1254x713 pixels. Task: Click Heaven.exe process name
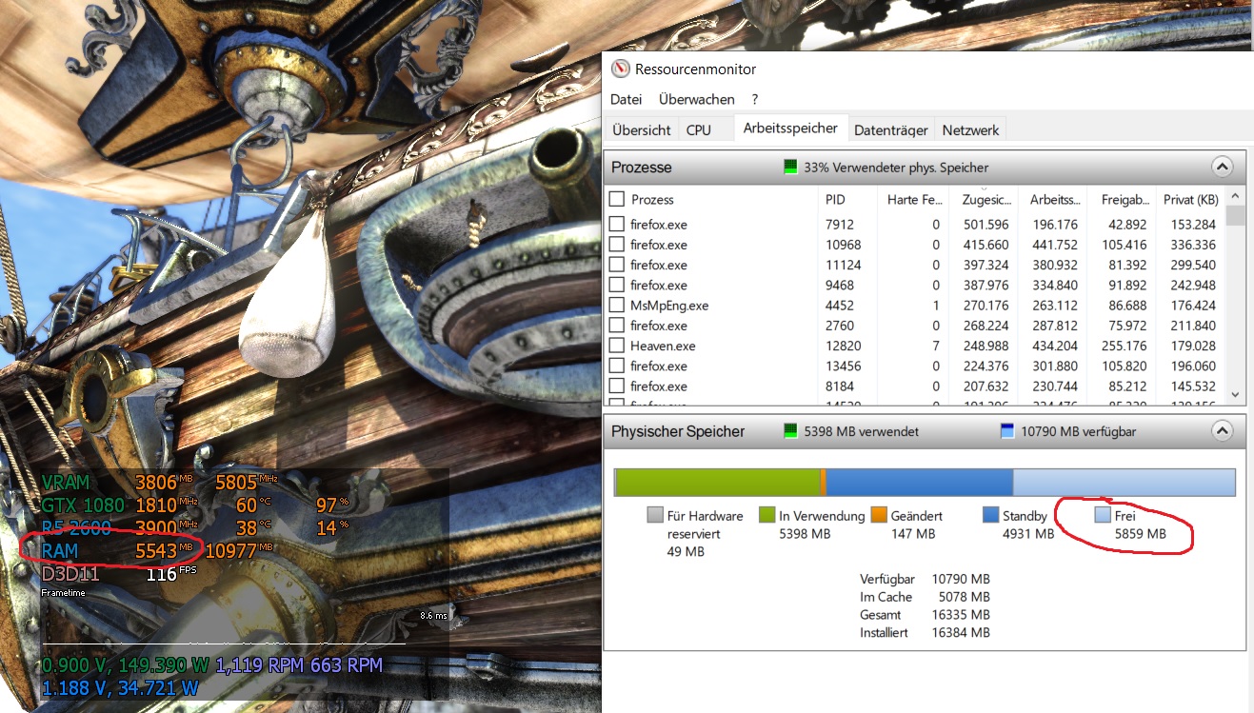[663, 346]
